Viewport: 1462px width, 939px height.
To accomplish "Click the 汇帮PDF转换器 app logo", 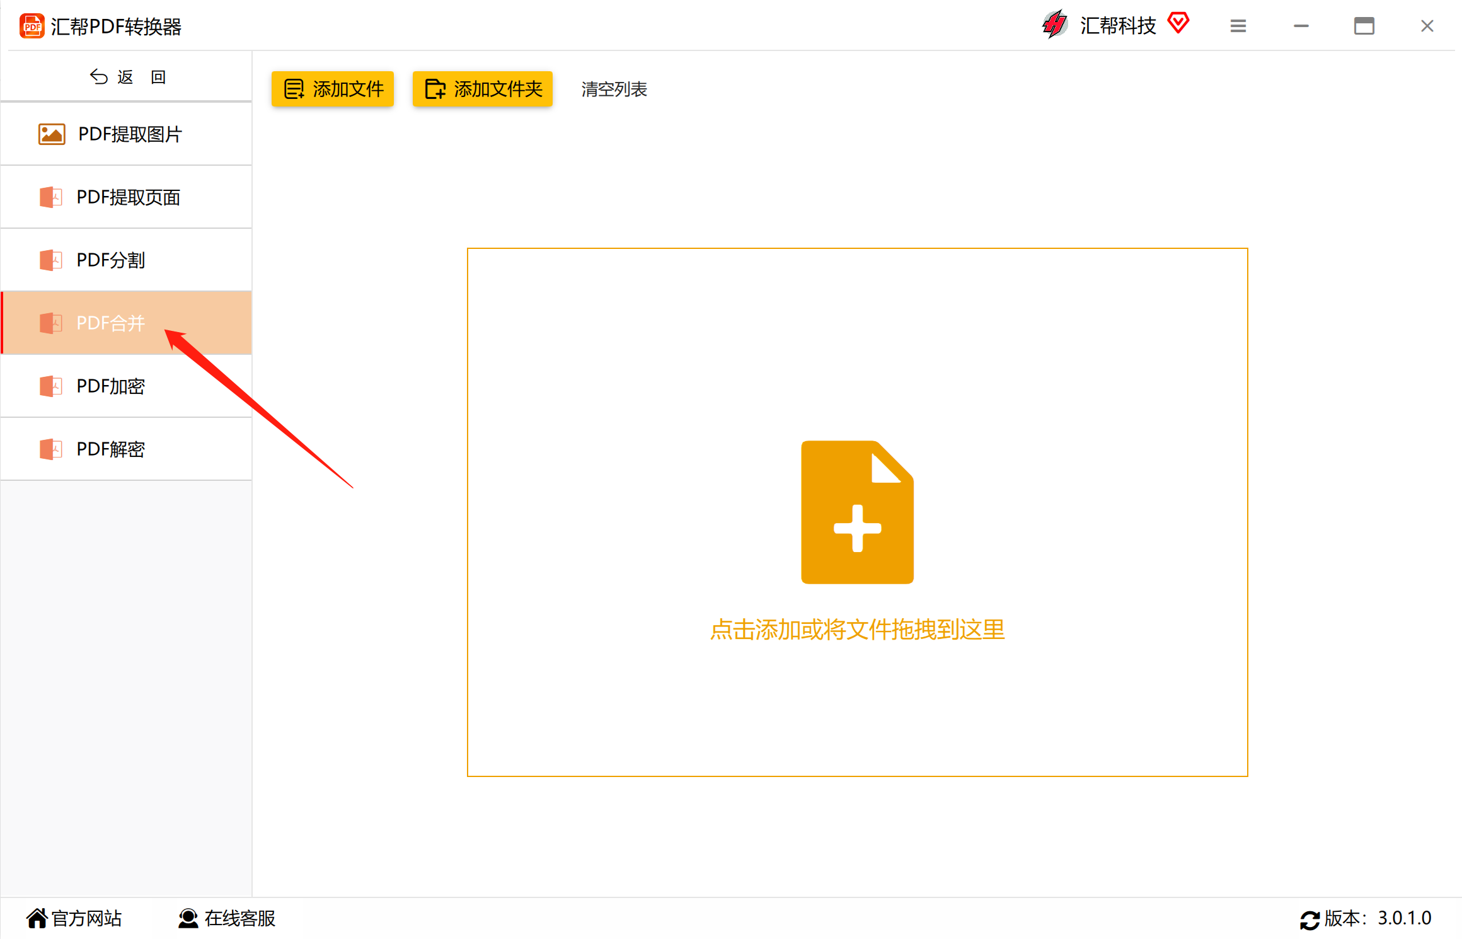I will [x=32, y=26].
